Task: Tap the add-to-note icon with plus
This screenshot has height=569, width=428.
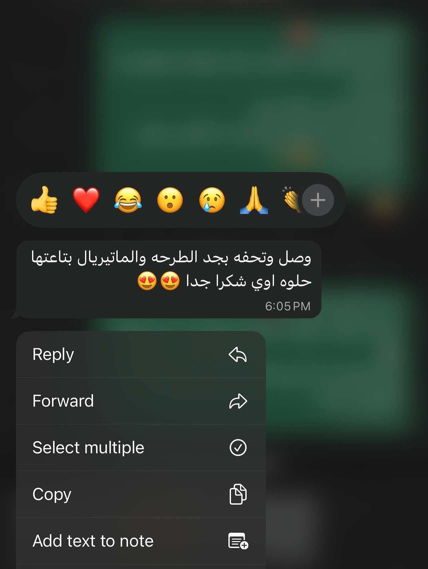Action: tap(238, 541)
